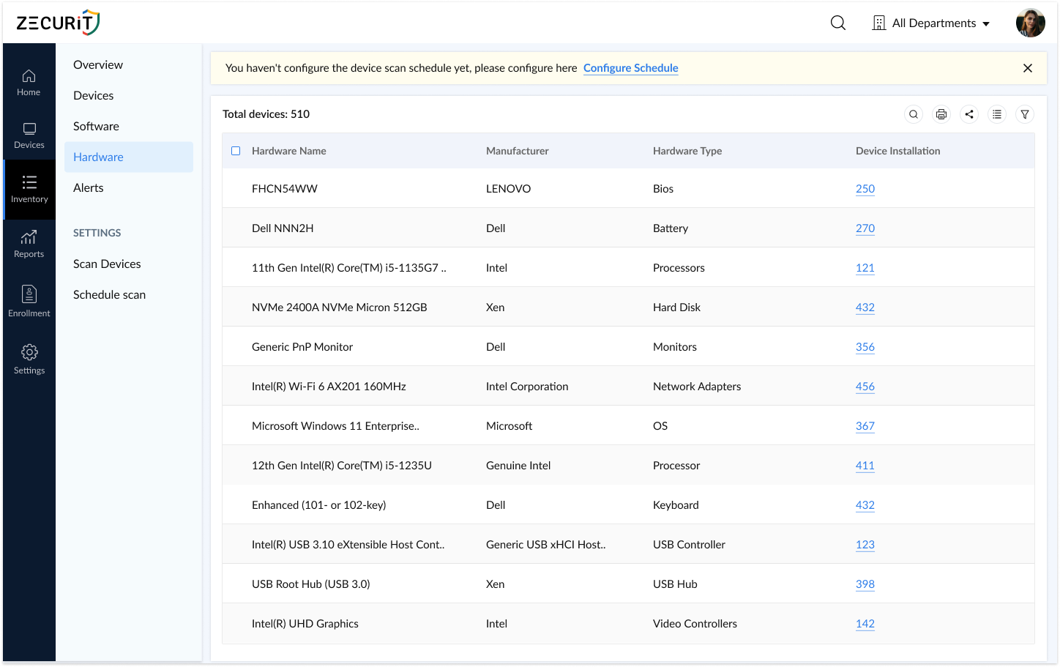Open the Devices icon in left navigation
This screenshot has height=667, width=1060.
click(x=29, y=135)
